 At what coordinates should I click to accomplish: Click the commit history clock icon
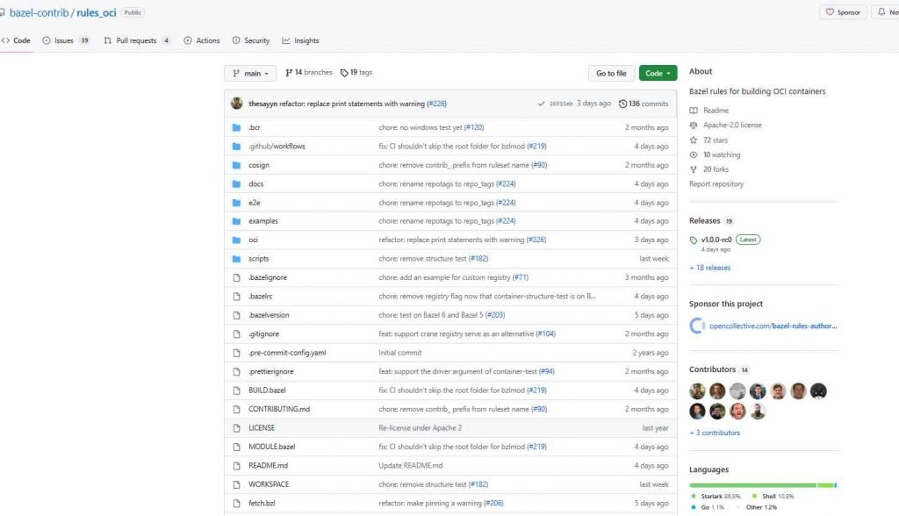coord(622,104)
